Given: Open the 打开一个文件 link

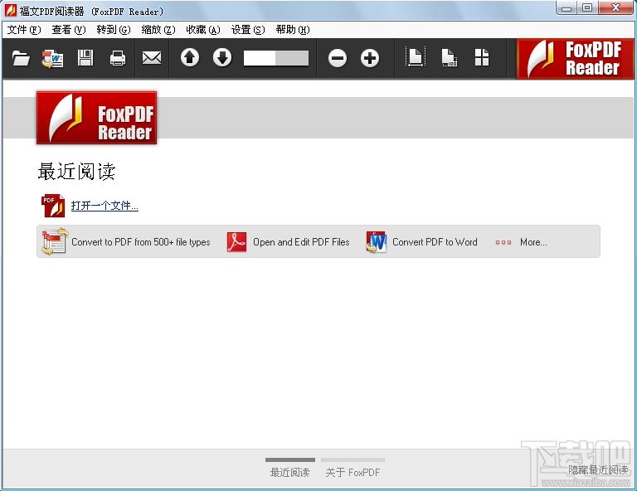Looking at the screenshot, I should coord(105,206).
